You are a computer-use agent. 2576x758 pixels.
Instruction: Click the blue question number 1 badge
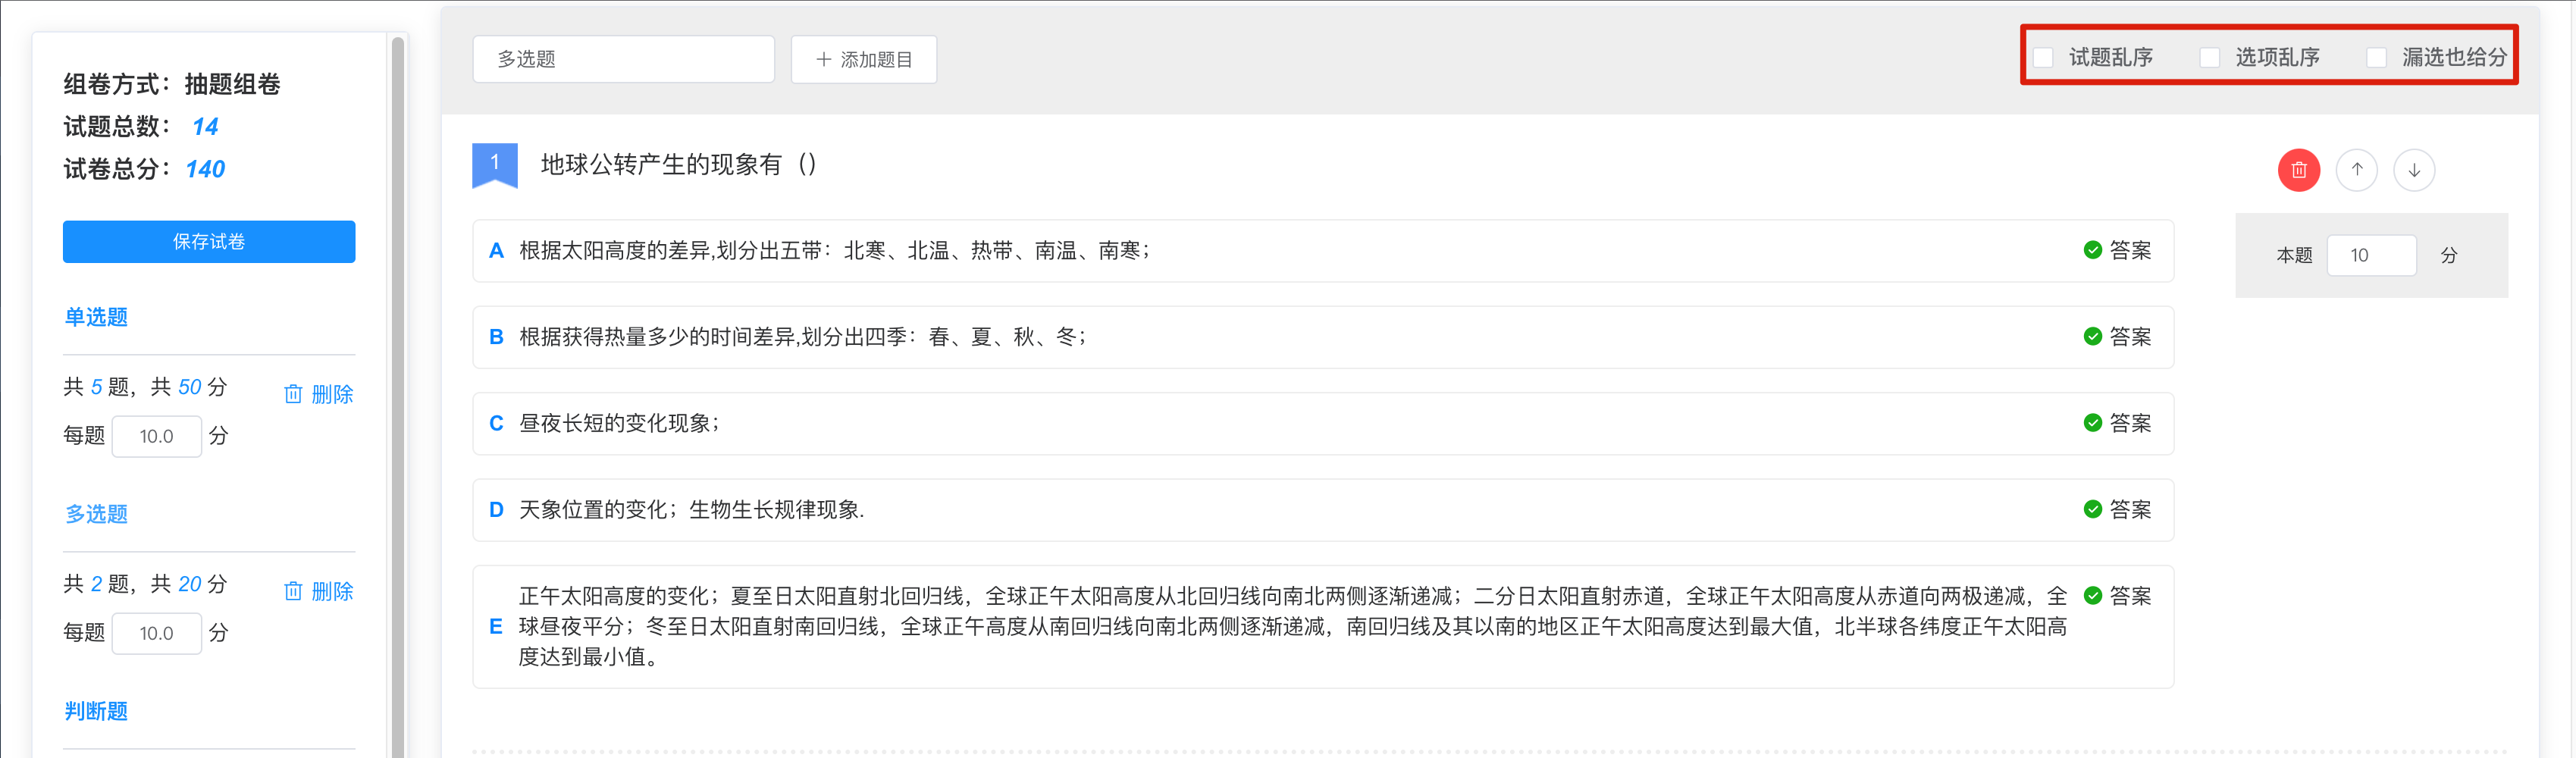[494, 165]
